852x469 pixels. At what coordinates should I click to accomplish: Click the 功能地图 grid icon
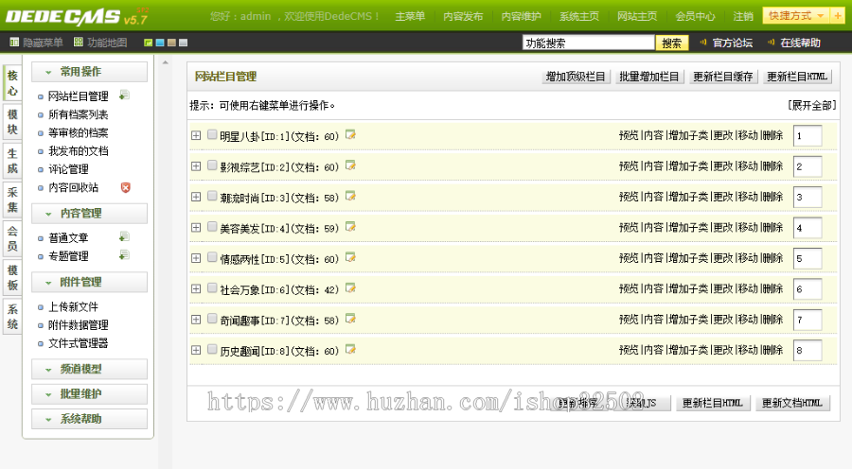79,42
